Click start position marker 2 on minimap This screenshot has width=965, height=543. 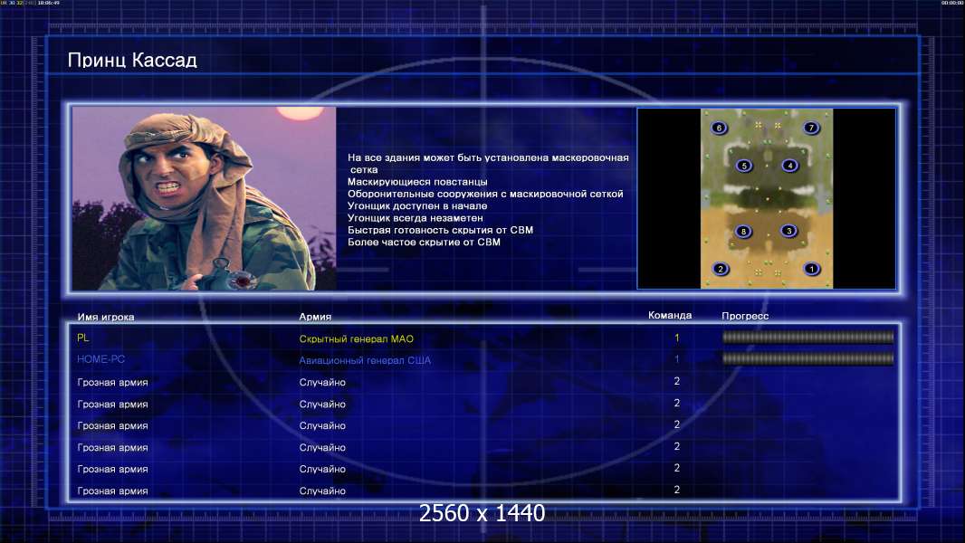coord(720,269)
